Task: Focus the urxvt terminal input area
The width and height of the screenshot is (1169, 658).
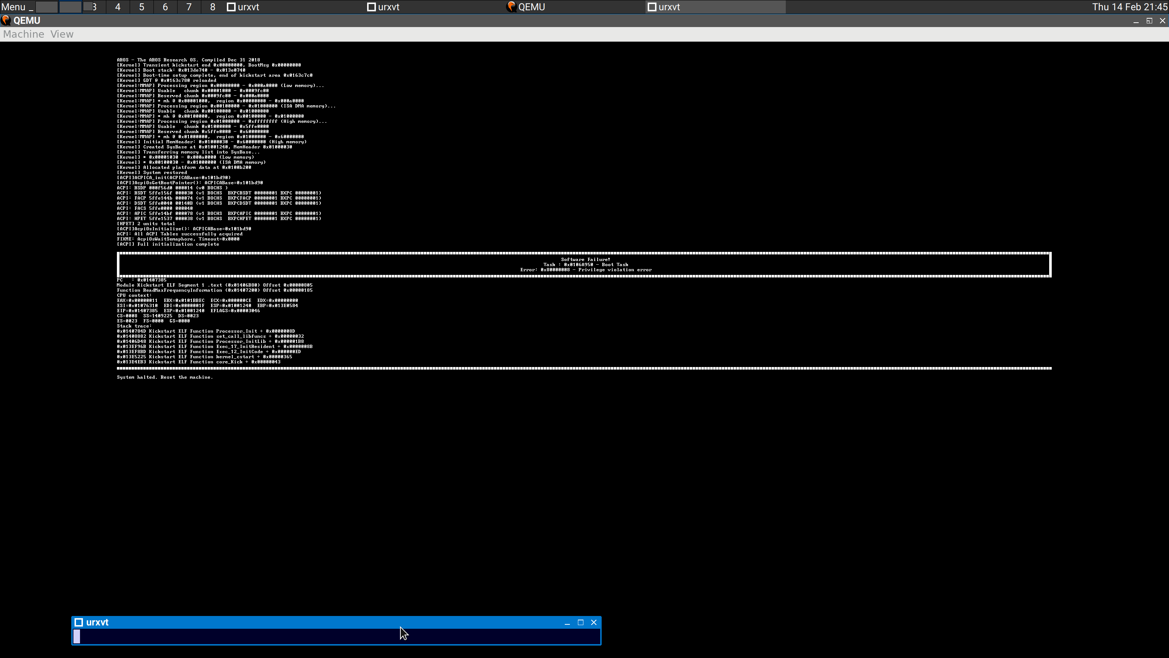Action: [x=336, y=636]
